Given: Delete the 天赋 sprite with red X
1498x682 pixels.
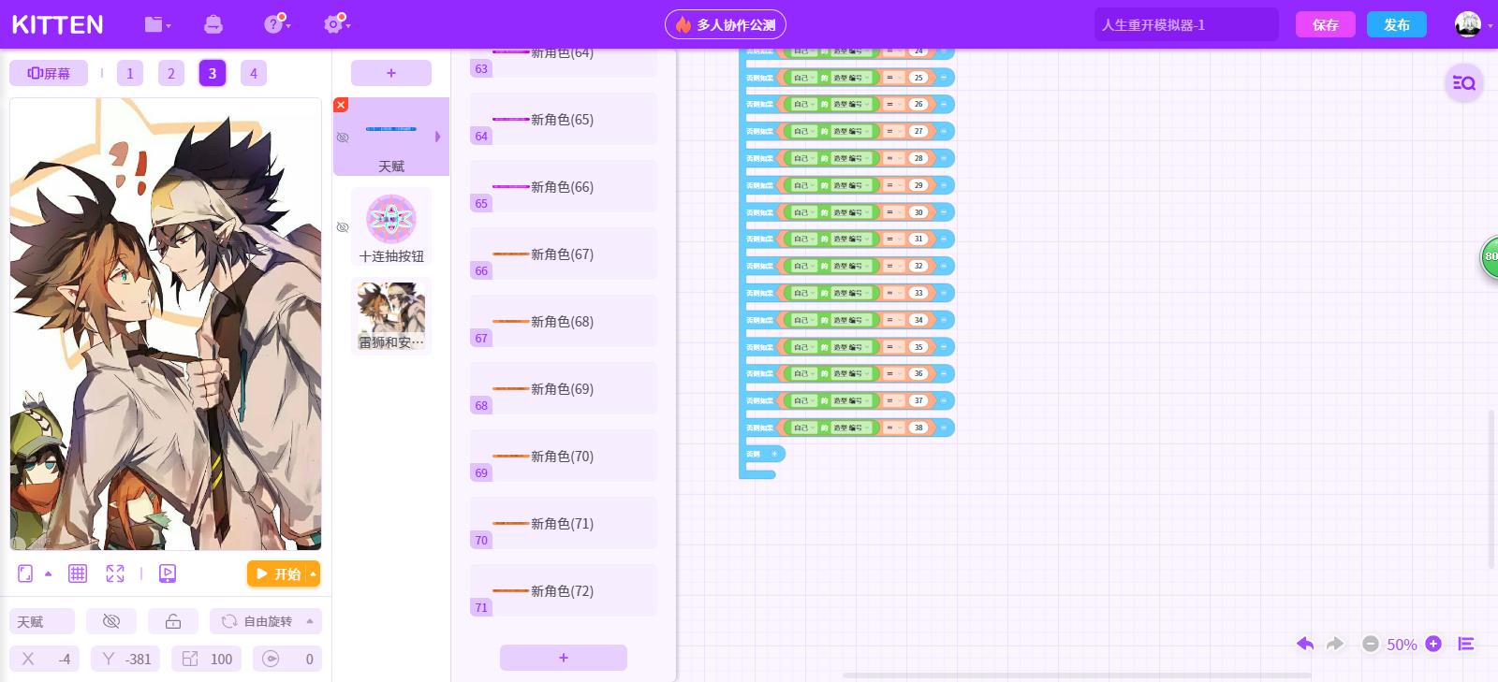Looking at the screenshot, I should (341, 105).
